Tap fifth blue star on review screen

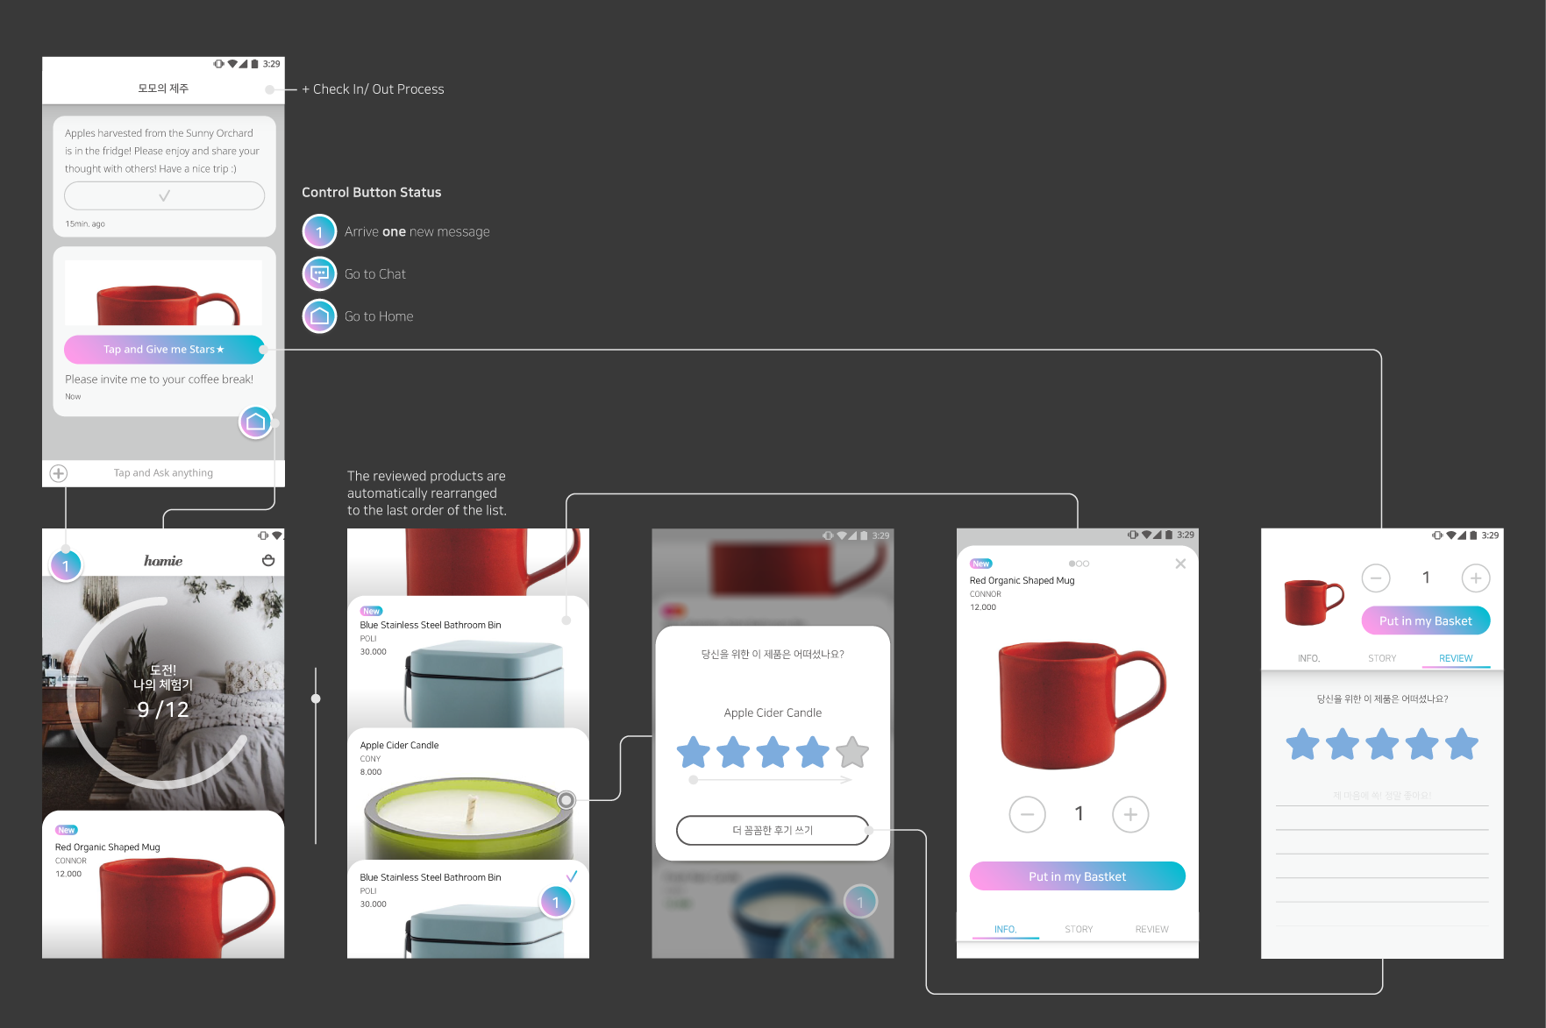1462,744
